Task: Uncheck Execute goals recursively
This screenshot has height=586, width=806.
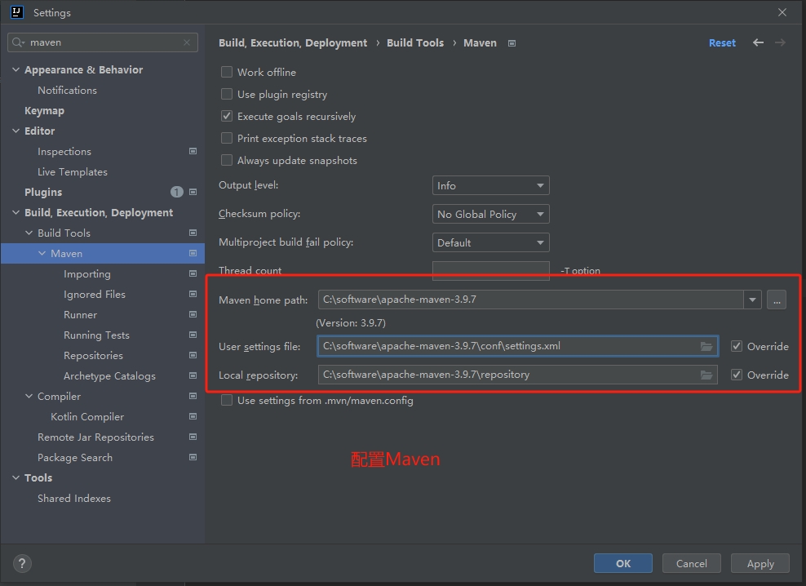Action: (227, 116)
